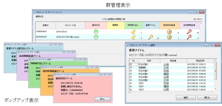The width and height of the screenshot is (222, 106).
Task: Minimize the SSシリーズ サーバーツール window
Action: (191, 12)
